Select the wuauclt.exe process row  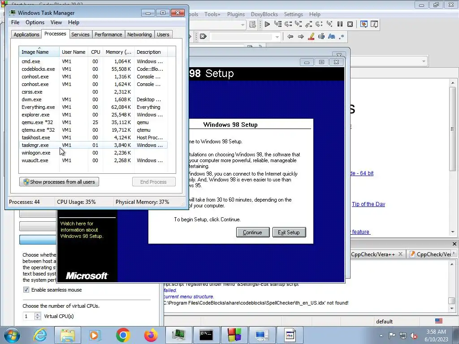point(93,160)
